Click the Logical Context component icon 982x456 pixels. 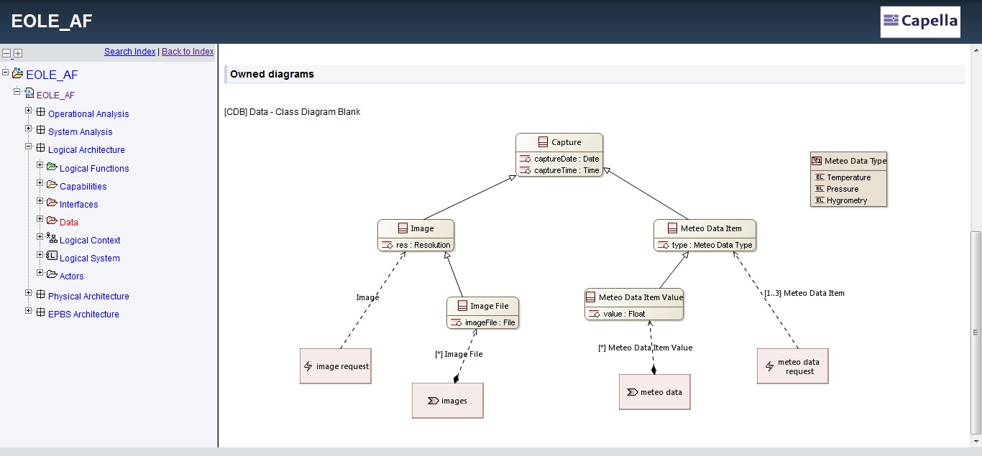click(x=52, y=238)
